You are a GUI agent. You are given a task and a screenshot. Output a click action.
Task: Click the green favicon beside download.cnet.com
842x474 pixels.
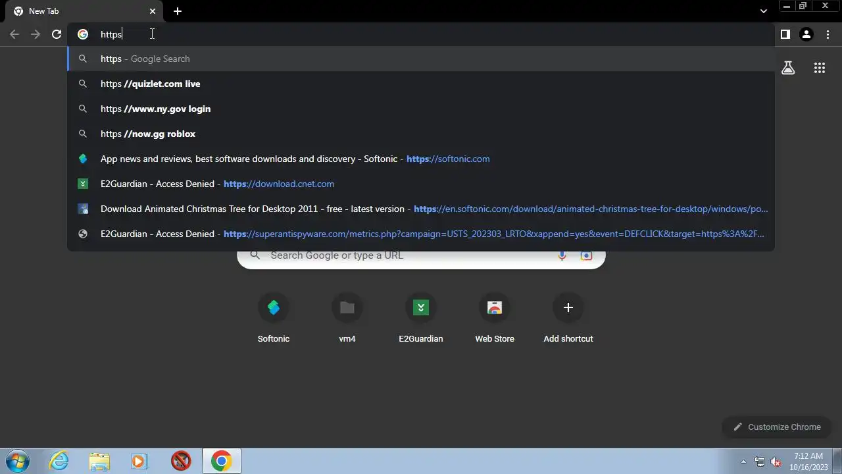coord(83,184)
